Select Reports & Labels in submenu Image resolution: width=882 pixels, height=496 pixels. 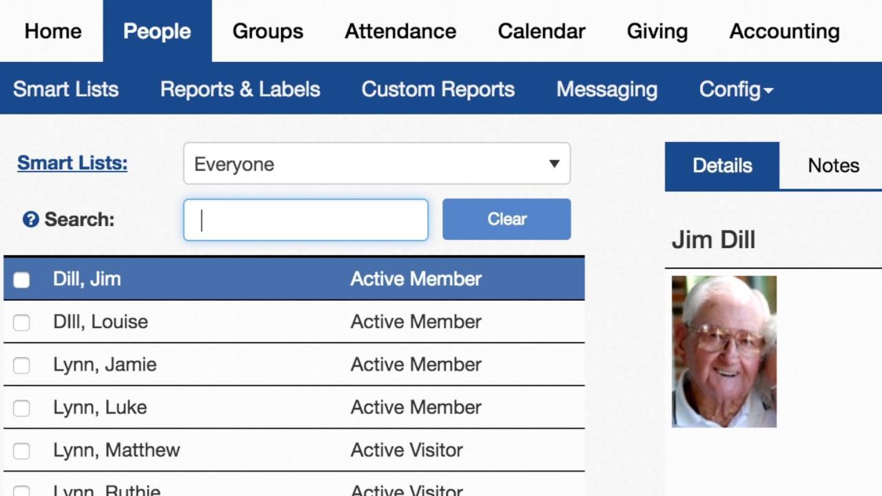(x=240, y=90)
